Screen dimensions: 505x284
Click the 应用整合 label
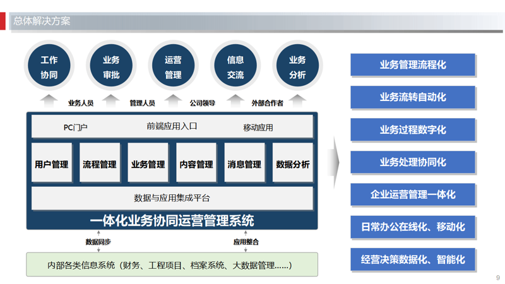(x=246, y=242)
